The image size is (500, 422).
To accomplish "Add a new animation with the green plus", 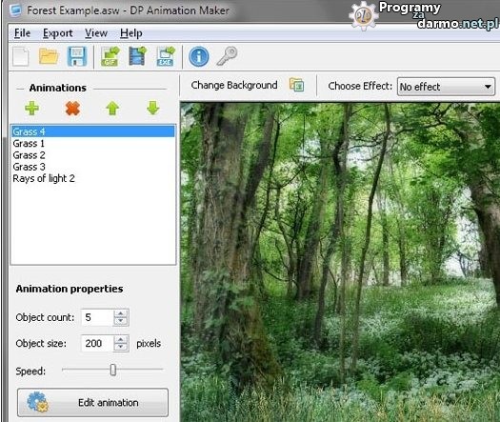I will (31, 109).
